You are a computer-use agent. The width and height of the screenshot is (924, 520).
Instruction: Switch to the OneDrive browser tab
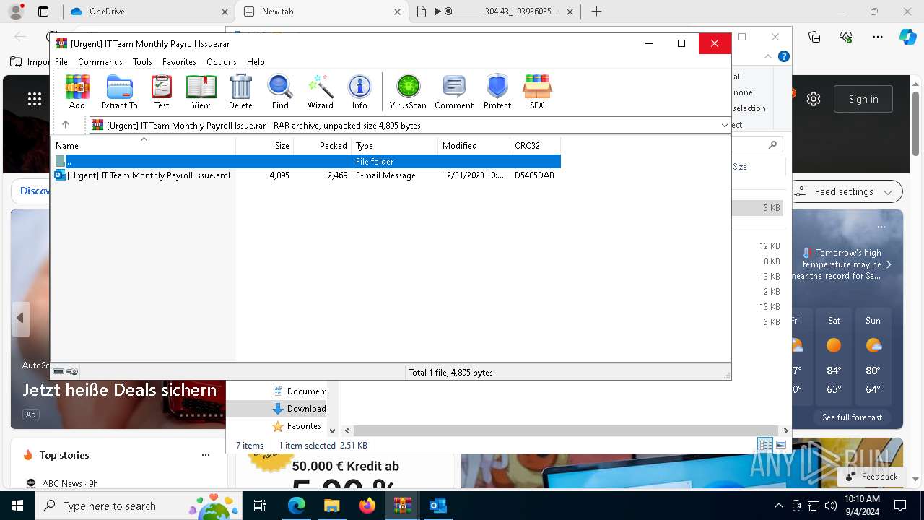(148, 12)
